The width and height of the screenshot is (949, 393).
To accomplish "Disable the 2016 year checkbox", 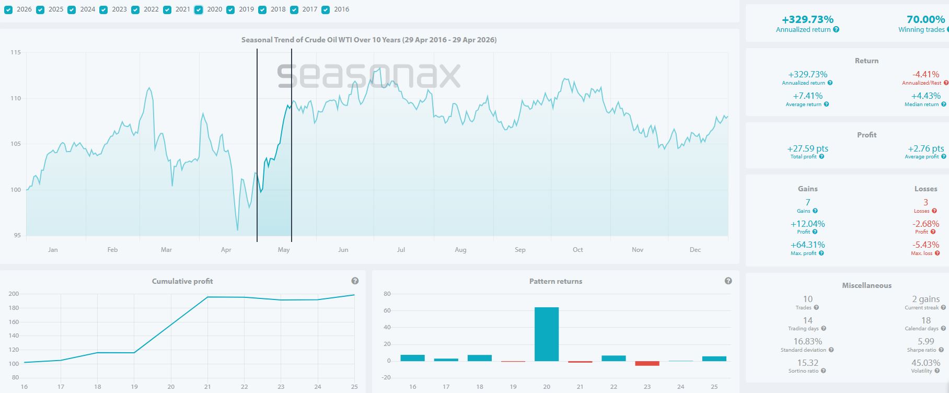I will (326, 9).
